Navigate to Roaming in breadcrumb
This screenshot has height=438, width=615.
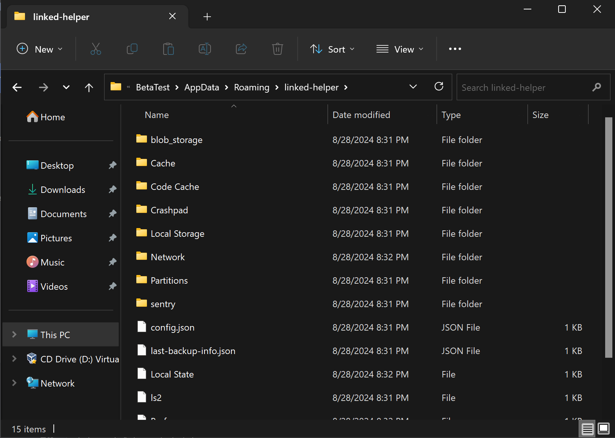251,87
